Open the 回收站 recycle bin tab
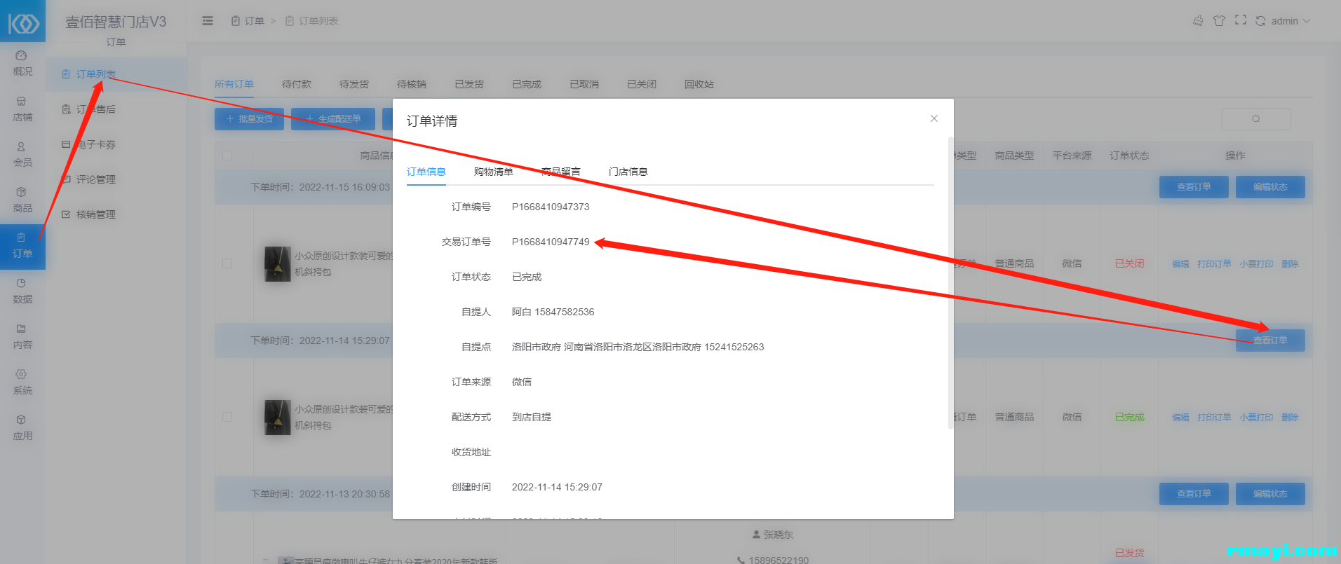The image size is (1341, 564). [x=699, y=84]
